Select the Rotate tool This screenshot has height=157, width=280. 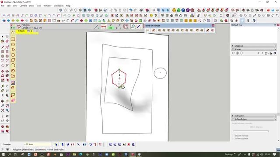click(3, 76)
